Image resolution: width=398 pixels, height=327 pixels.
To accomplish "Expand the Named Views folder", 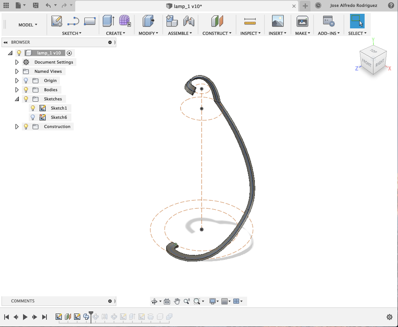I will pos(17,71).
